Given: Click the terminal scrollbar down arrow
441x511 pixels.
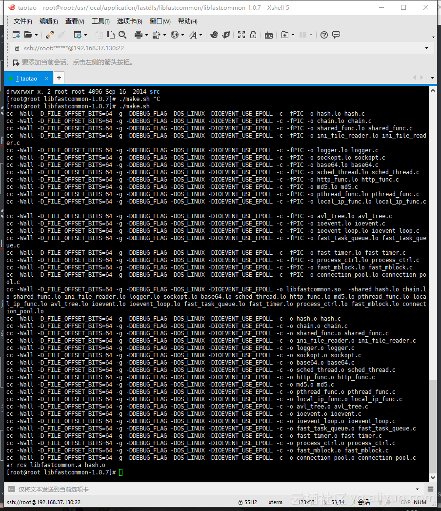Looking at the screenshot, I should 433,478.
